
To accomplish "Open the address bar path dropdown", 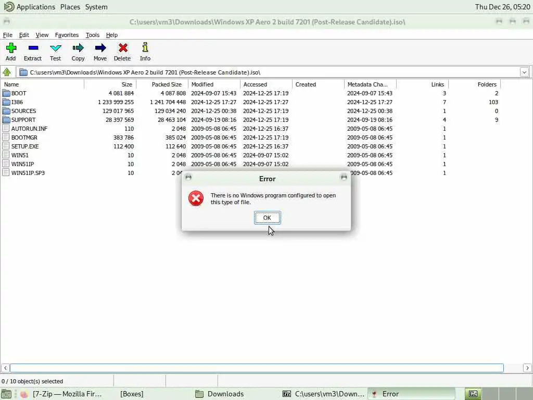I will pos(524,72).
